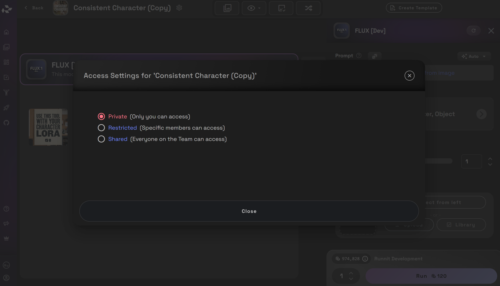
Task: Select the Private access radio button
Action: [101, 116]
